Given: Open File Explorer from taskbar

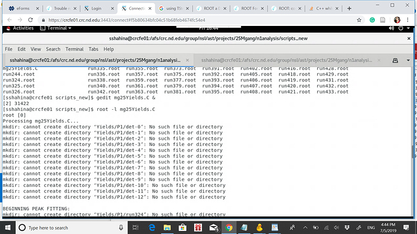Looking at the screenshot, I should coord(167,227).
